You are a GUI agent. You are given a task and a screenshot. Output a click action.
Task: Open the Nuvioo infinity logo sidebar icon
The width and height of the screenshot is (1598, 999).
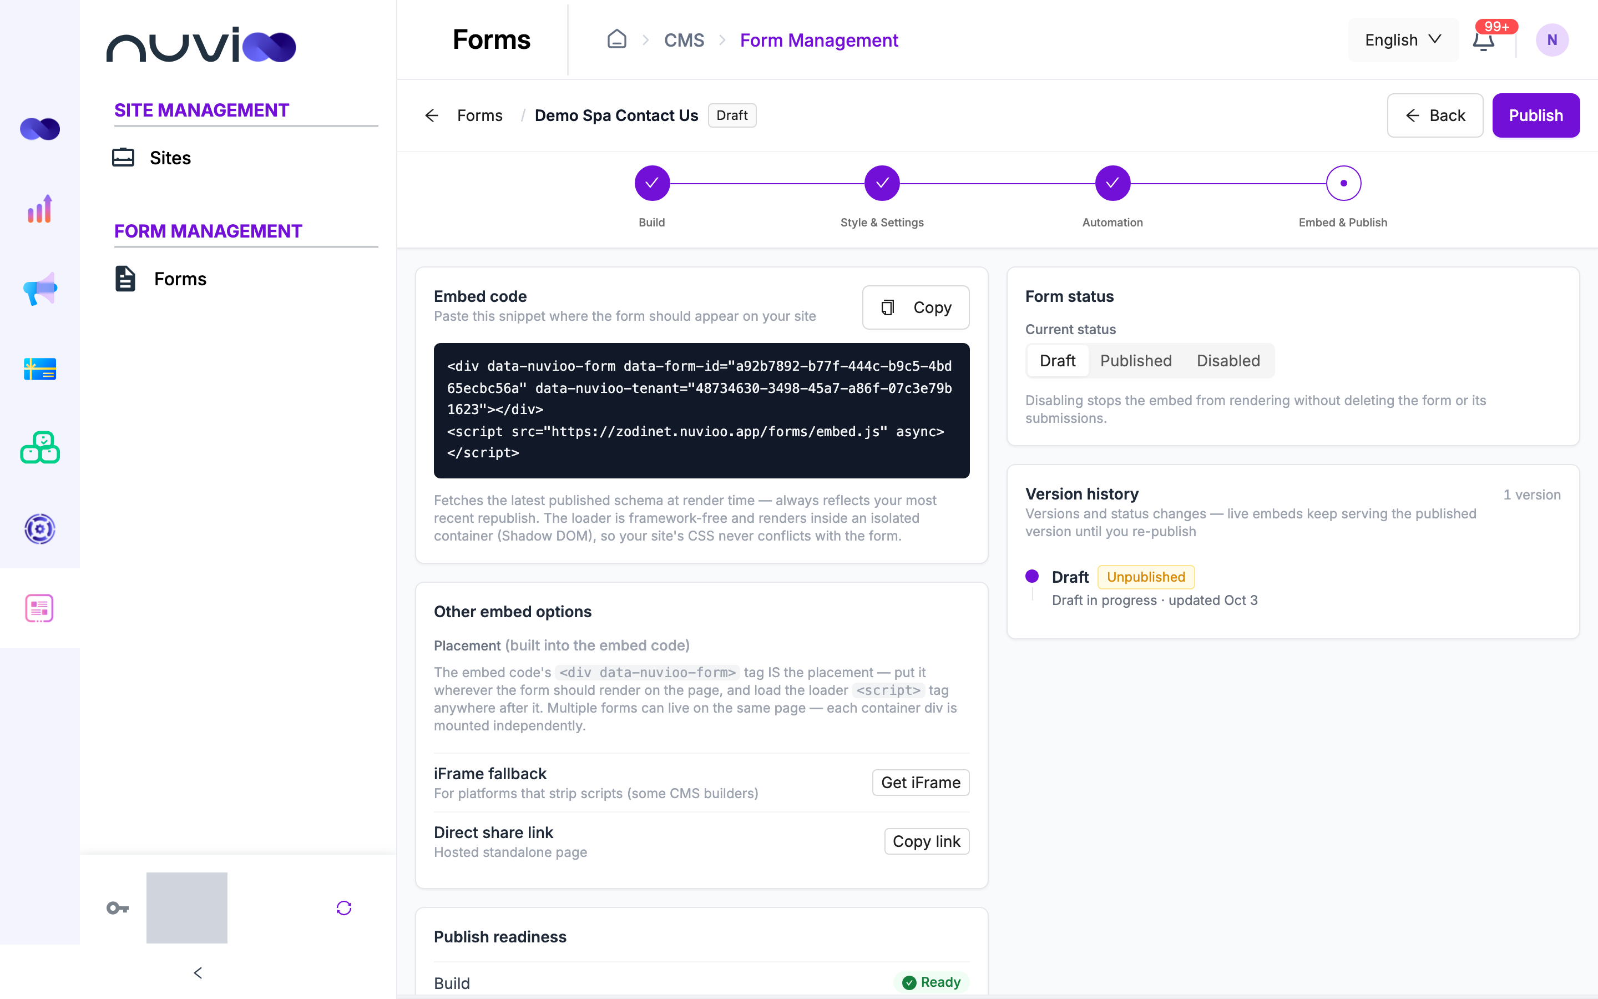click(39, 129)
